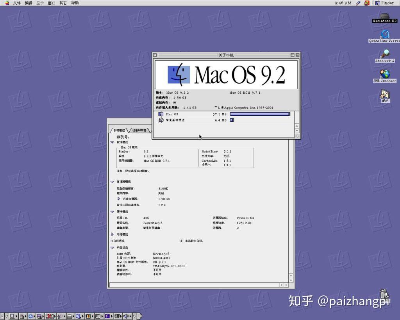Screen dimensions: 400x320
Task: Expand the 内建存储器 disclosure triangle
Action: [x=118, y=199]
